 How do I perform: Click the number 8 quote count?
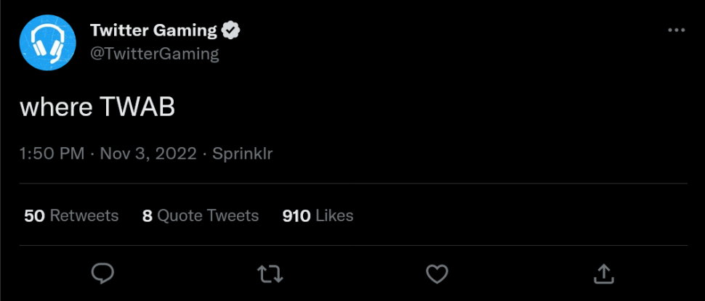147,215
